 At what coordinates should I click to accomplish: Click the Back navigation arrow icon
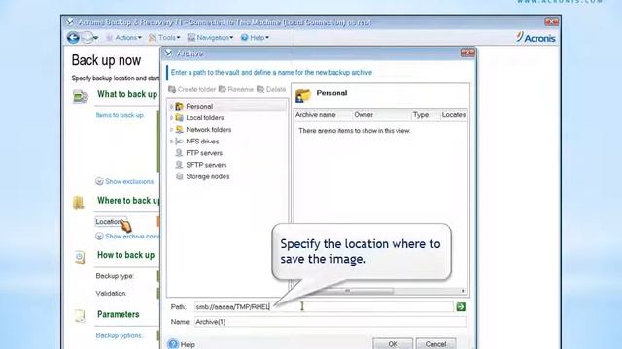click(x=73, y=38)
